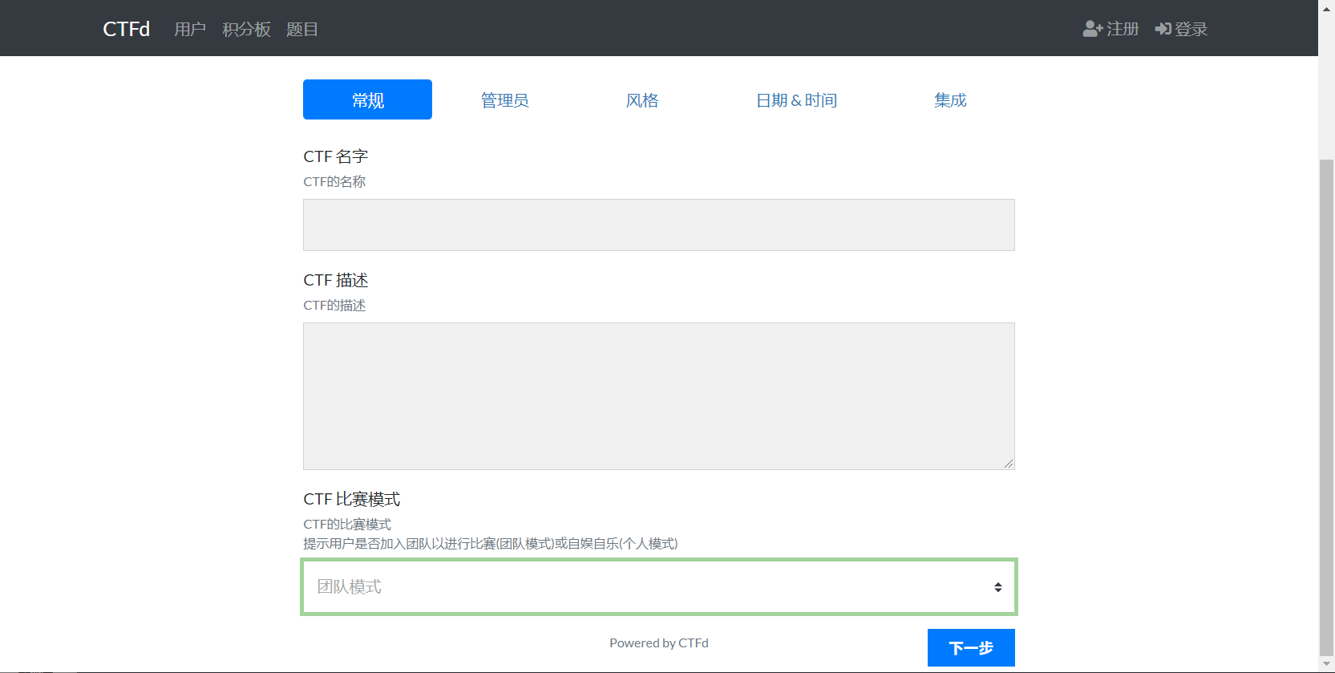The width and height of the screenshot is (1335, 673).
Task: Open 积分板 in the navigation bar
Action: [246, 30]
